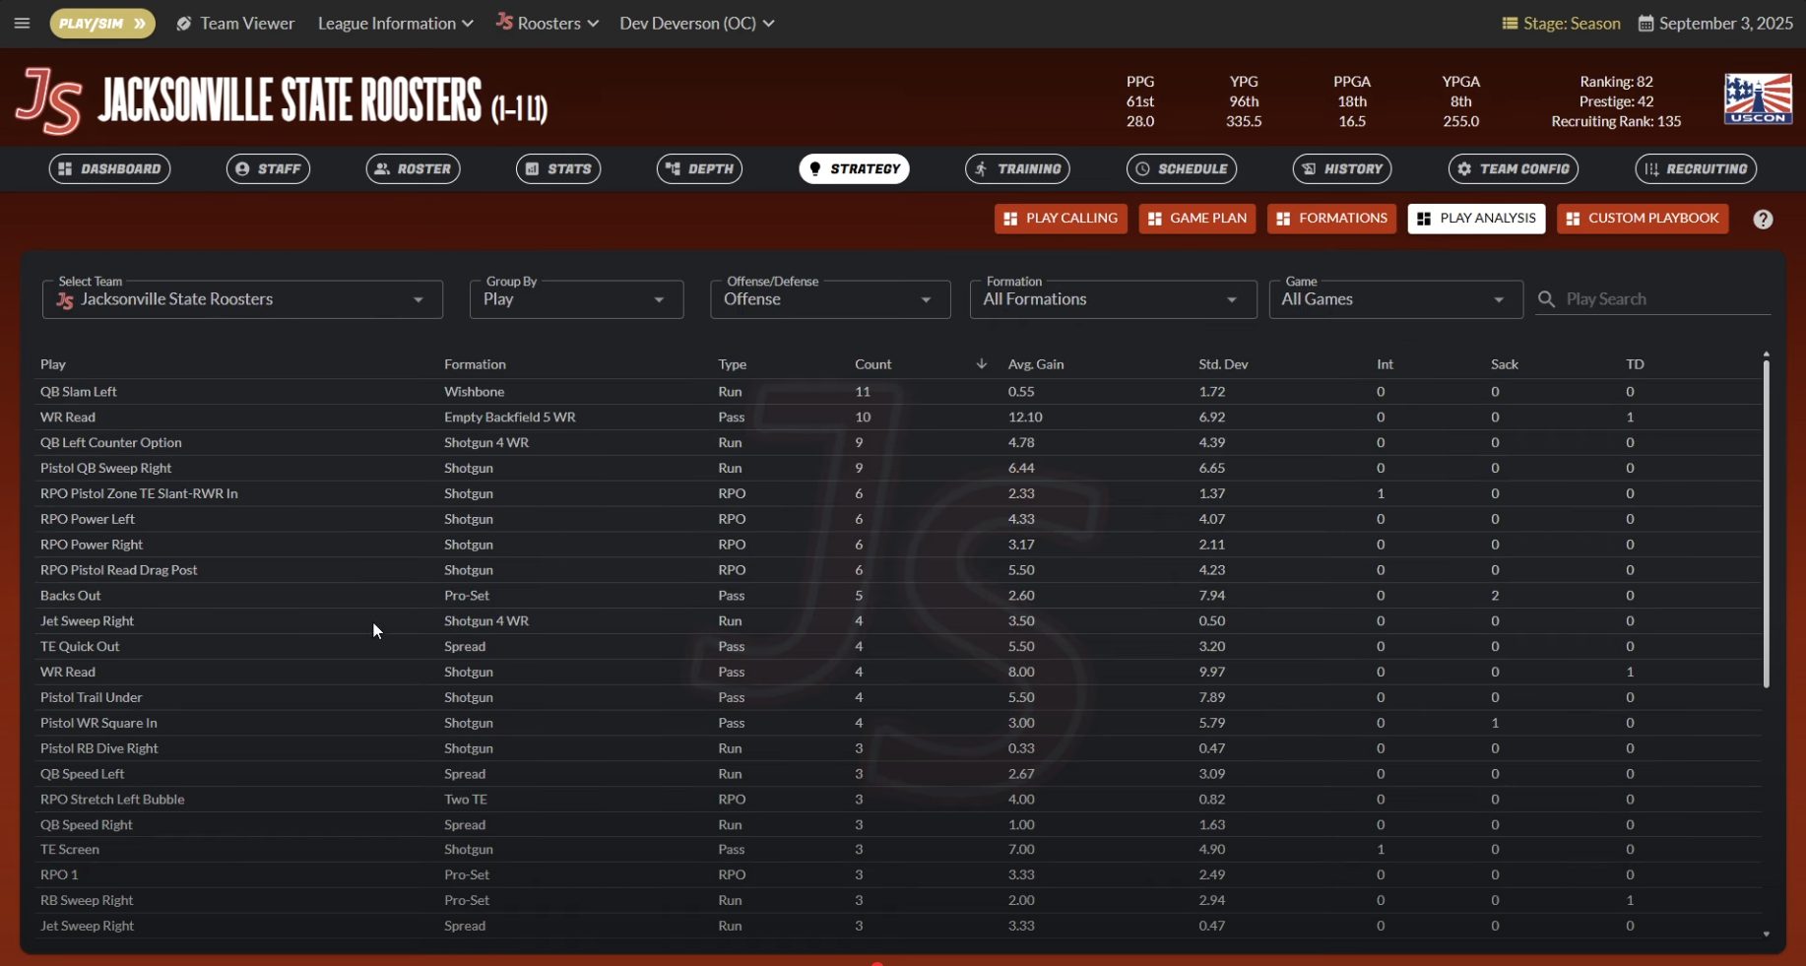Open the Play Calling section
1806x966 pixels.
coord(1061,219)
